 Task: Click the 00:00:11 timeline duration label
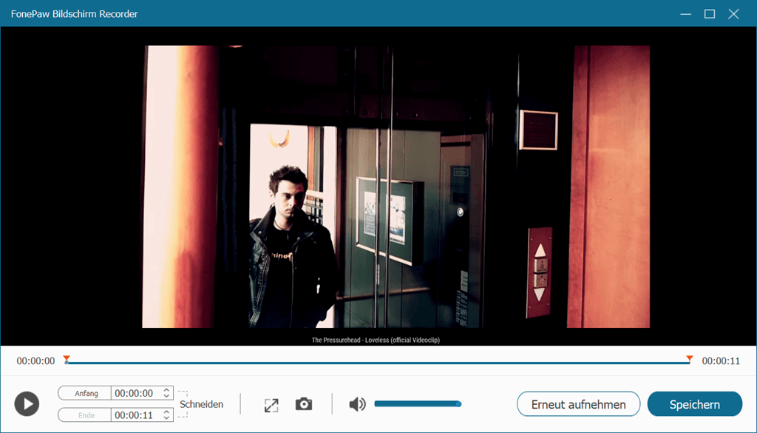click(721, 361)
